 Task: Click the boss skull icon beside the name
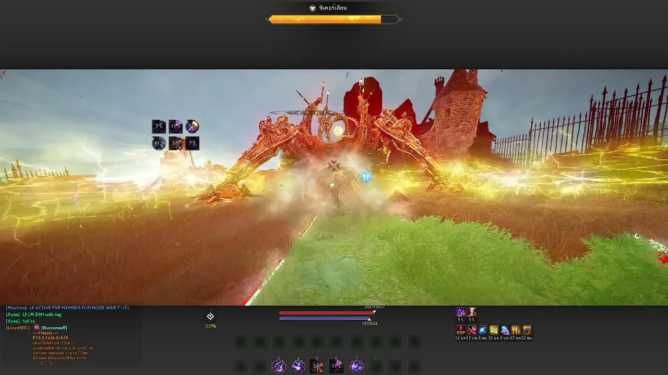coord(313,8)
